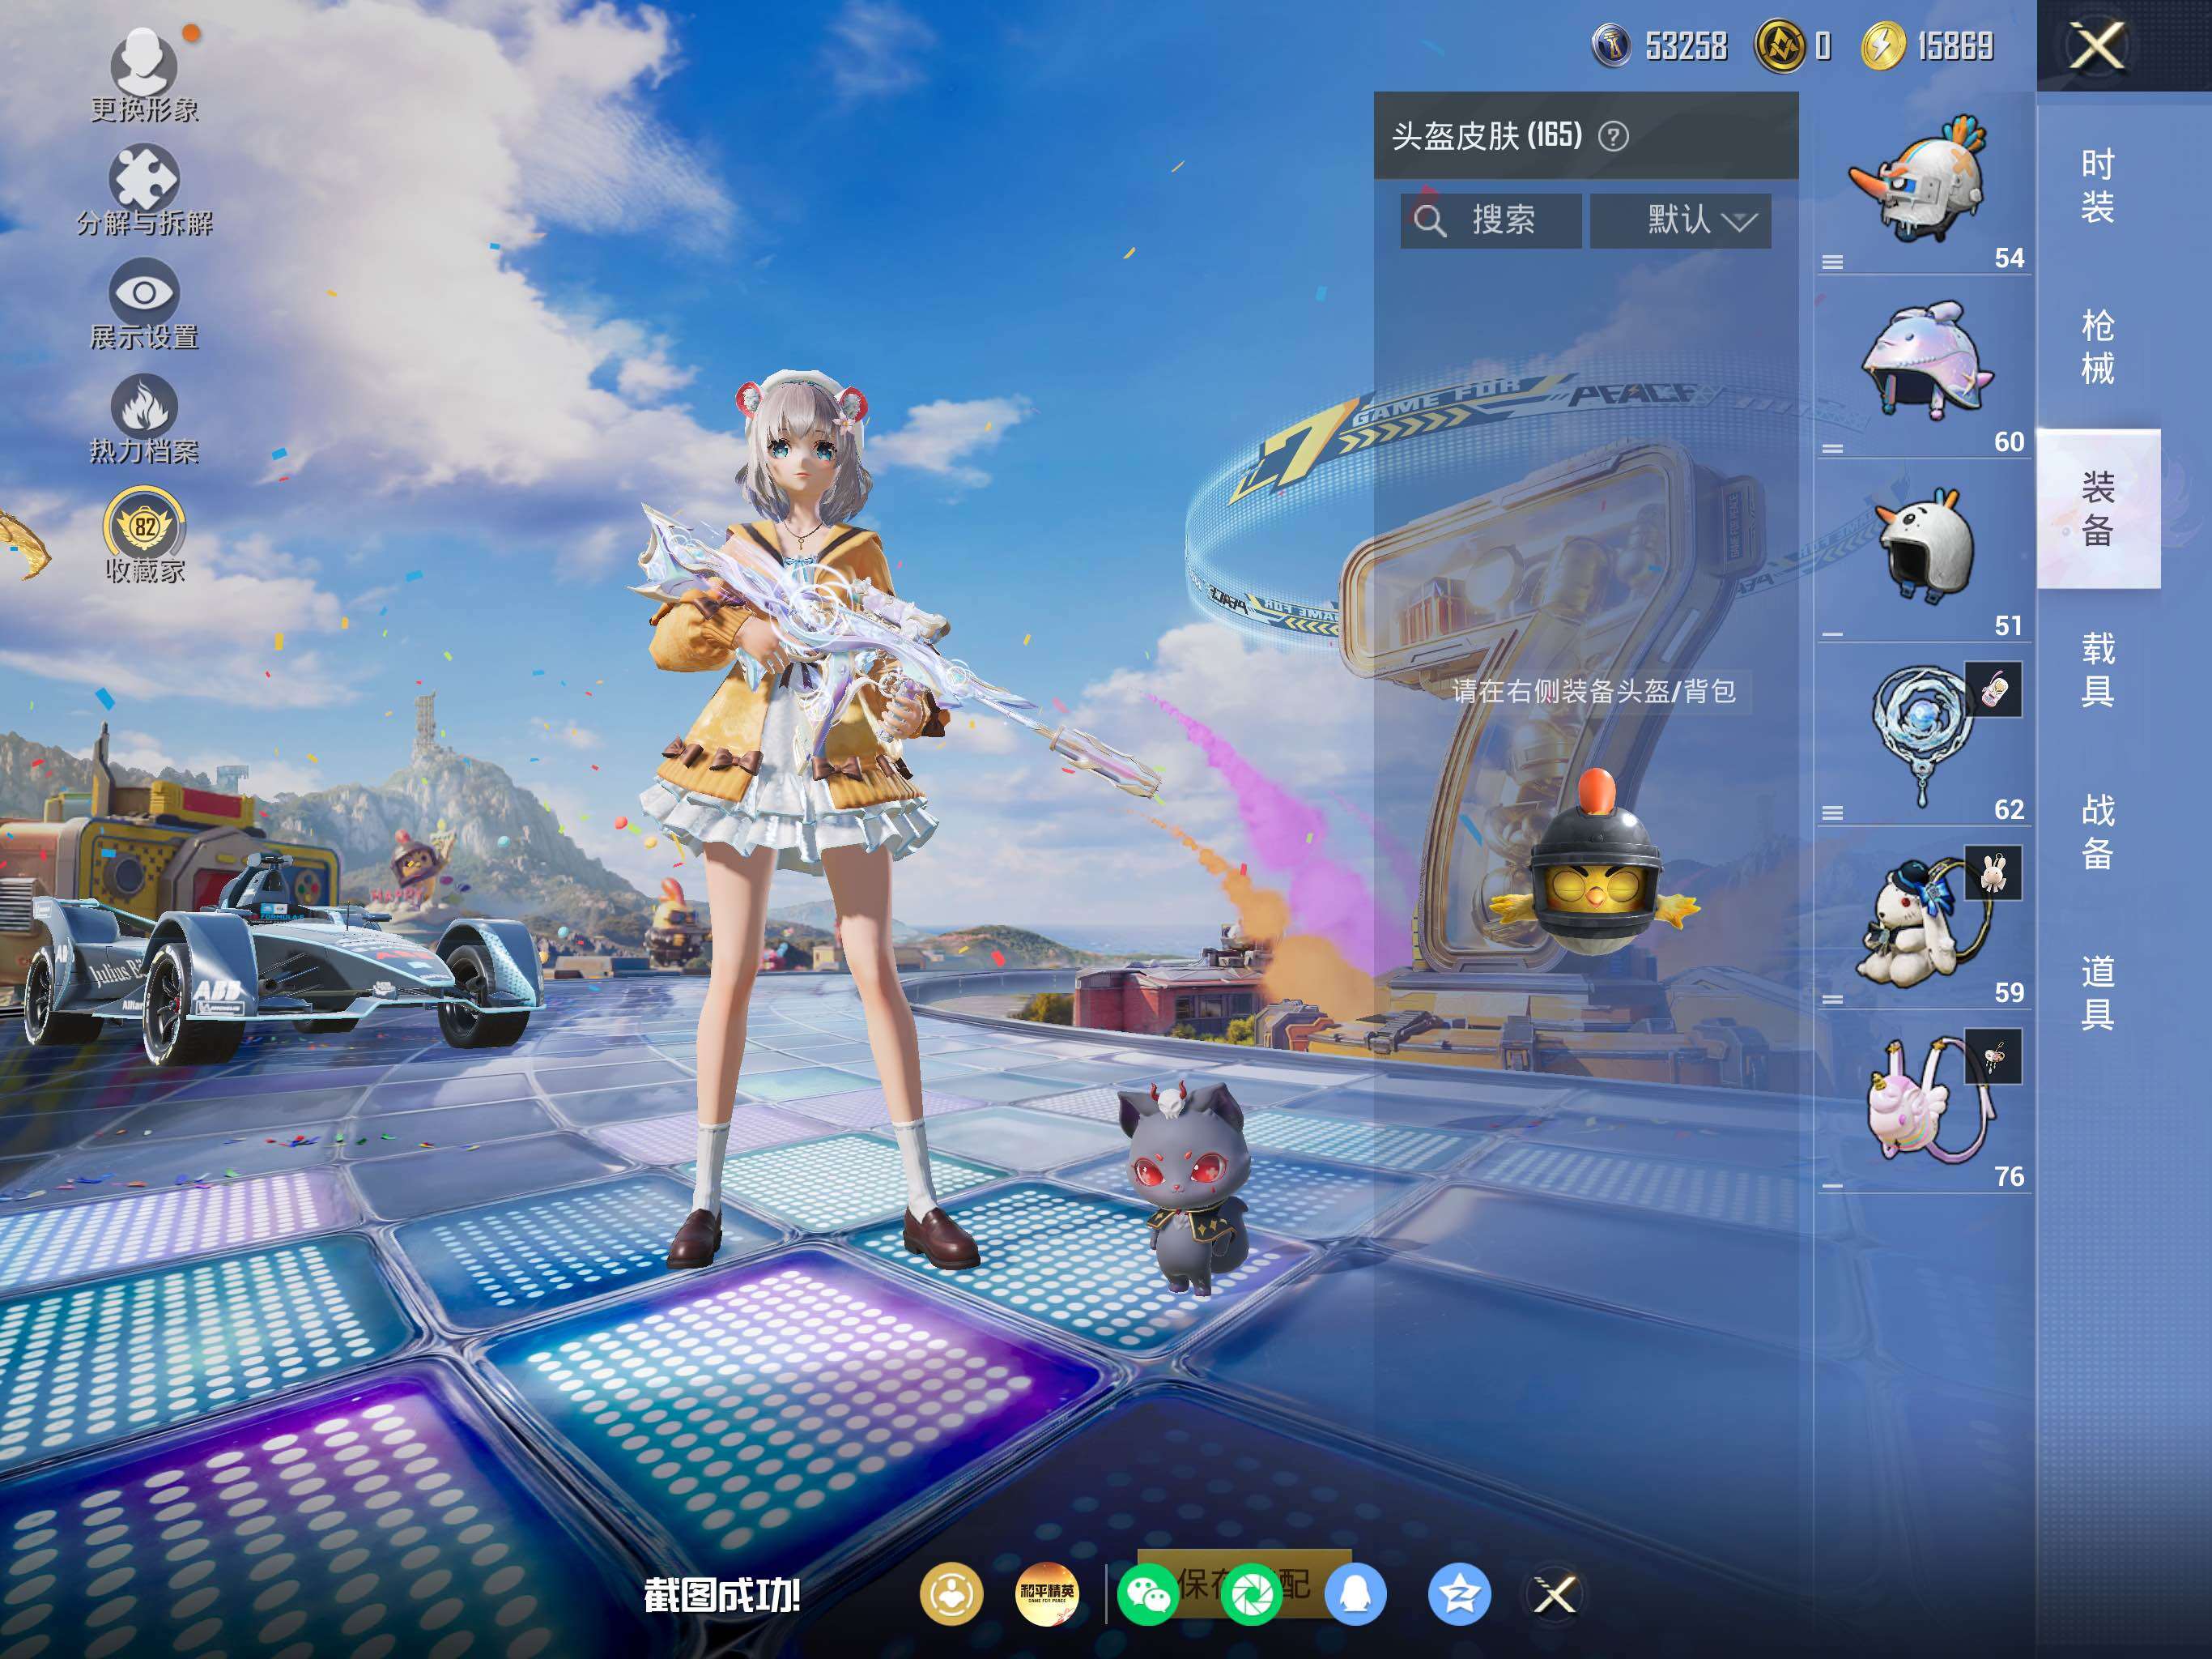The width and height of the screenshot is (2212, 1659).
Task: Share to WeChat Moments camera icon
Action: point(1250,1595)
